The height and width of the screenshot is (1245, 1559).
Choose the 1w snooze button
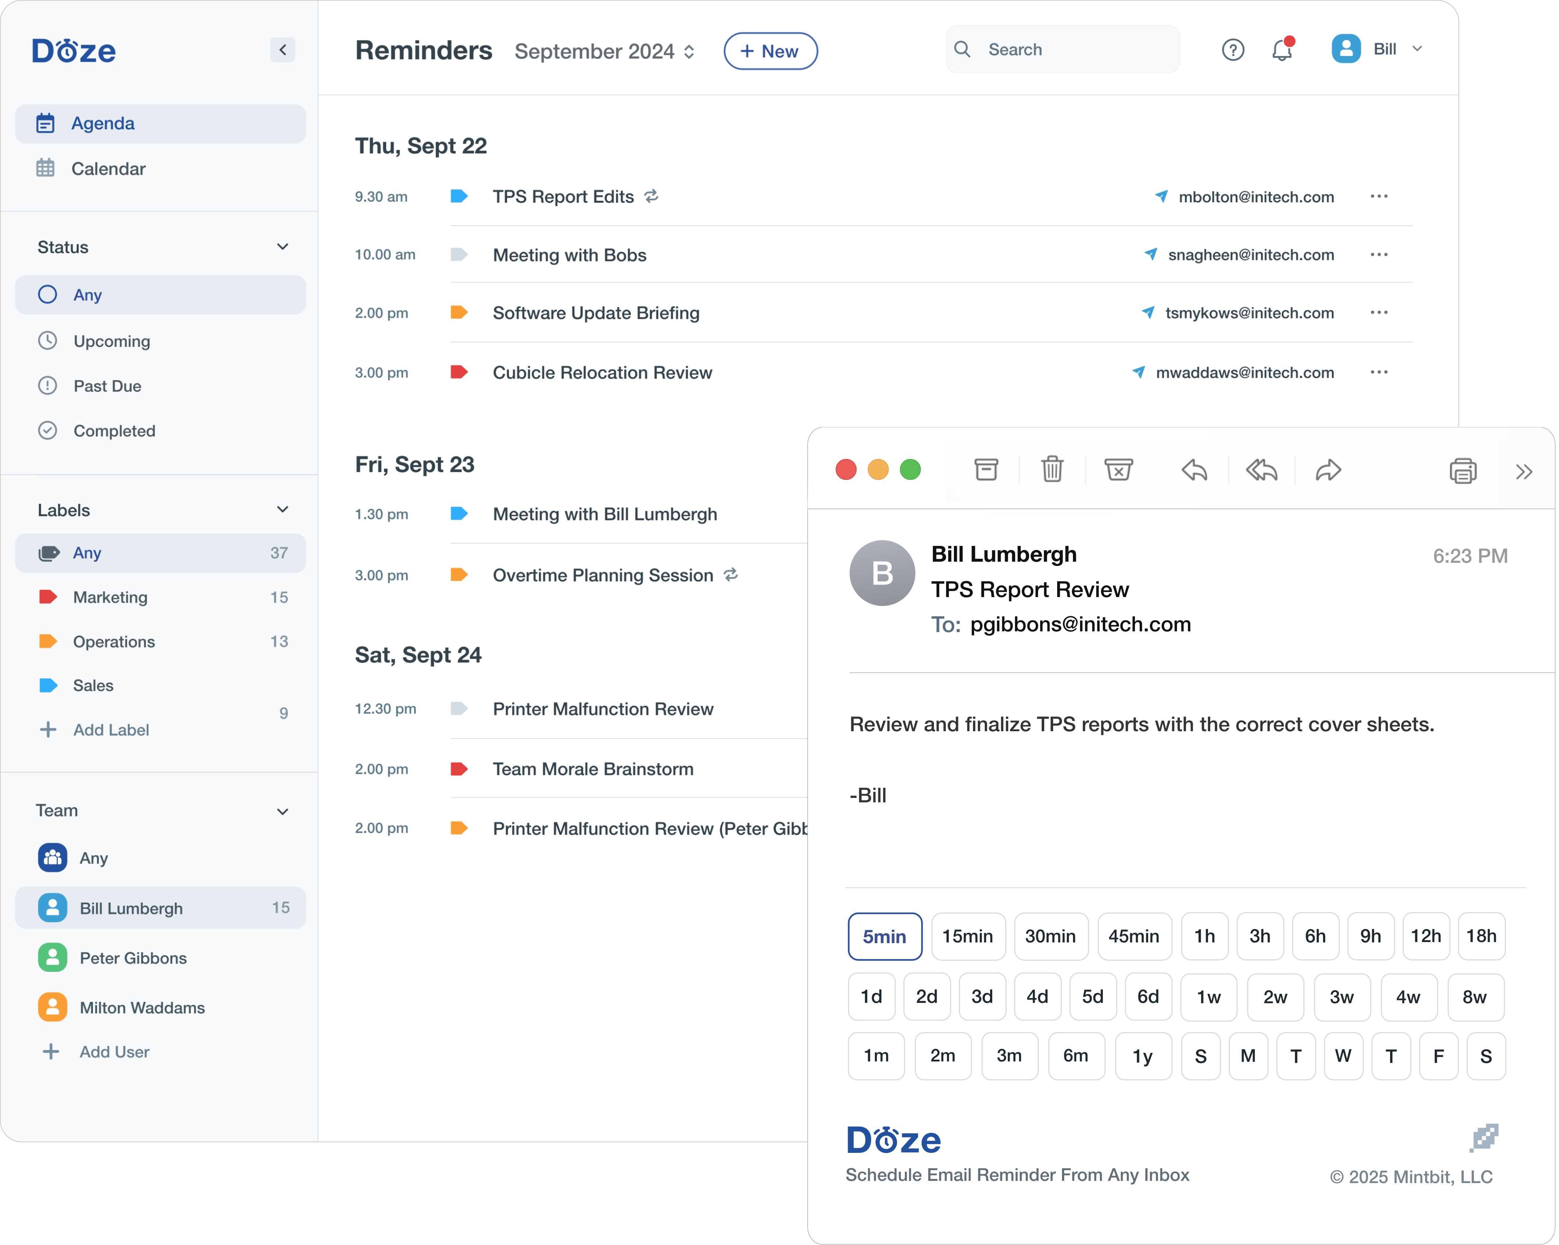[x=1208, y=997]
